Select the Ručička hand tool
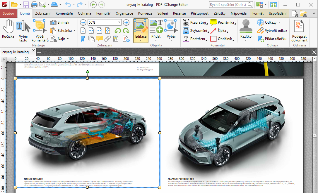318x193 pixels. 8,29
